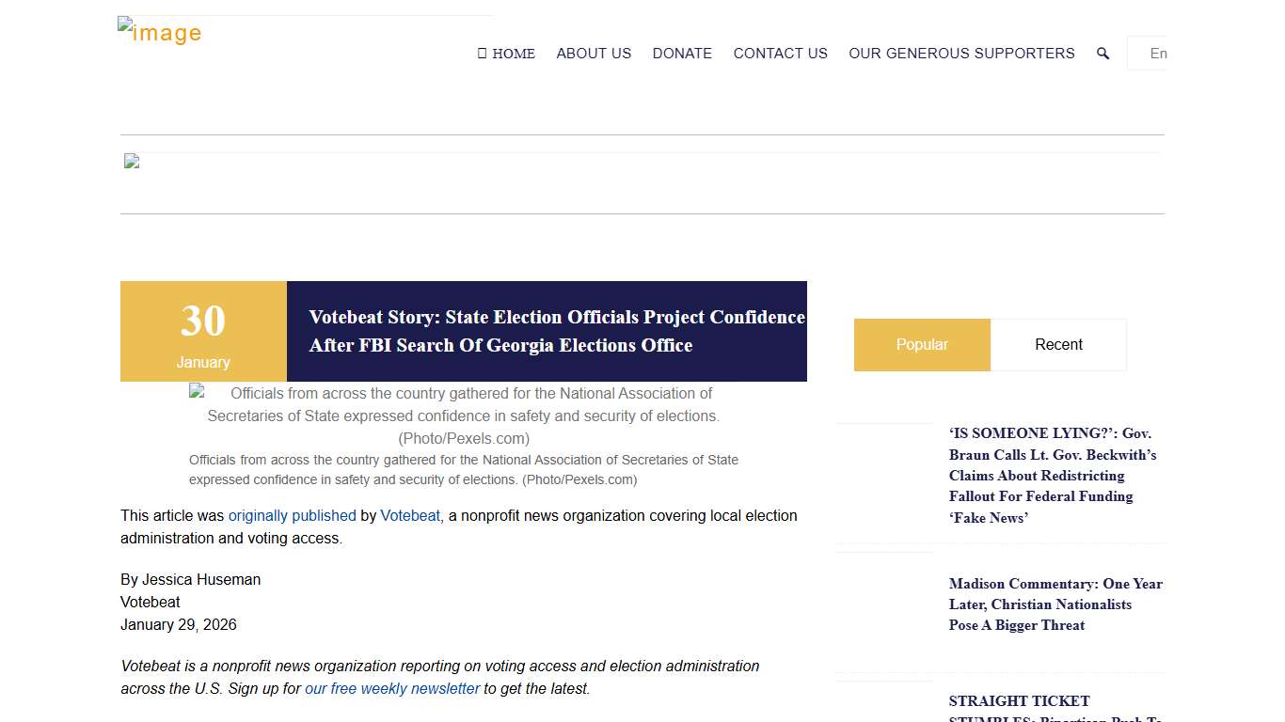Click the site logo image

click(x=160, y=32)
